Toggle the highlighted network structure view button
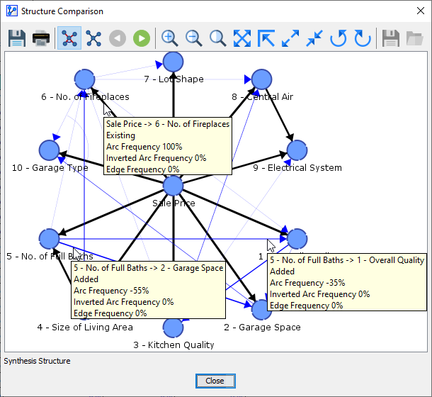The width and height of the screenshot is (432, 397). (x=69, y=38)
